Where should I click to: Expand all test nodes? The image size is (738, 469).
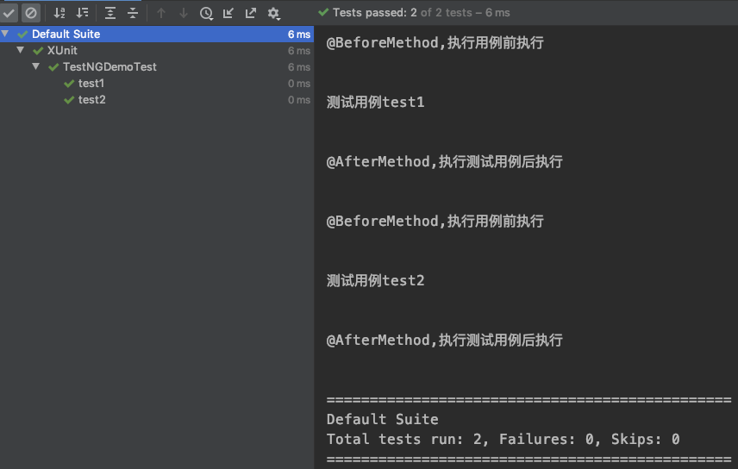tap(110, 13)
